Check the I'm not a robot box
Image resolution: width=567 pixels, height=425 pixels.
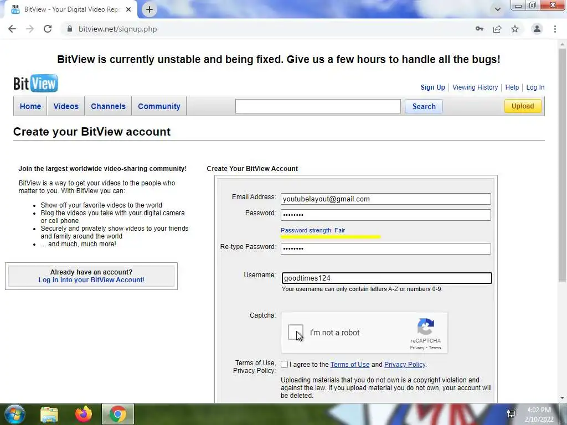(296, 332)
